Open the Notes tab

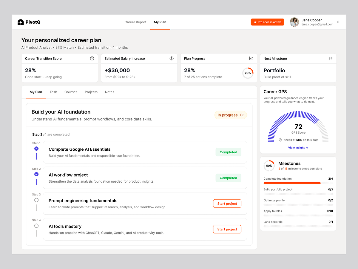point(109,92)
